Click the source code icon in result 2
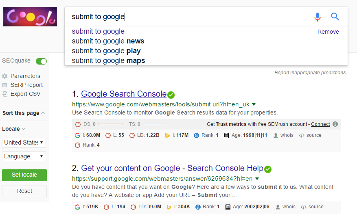The width and height of the screenshot is (357, 214). 304,207
